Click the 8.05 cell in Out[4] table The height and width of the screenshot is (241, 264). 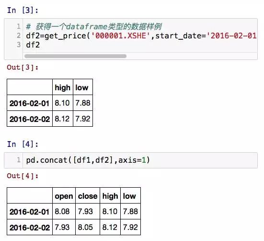tap(88, 227)
